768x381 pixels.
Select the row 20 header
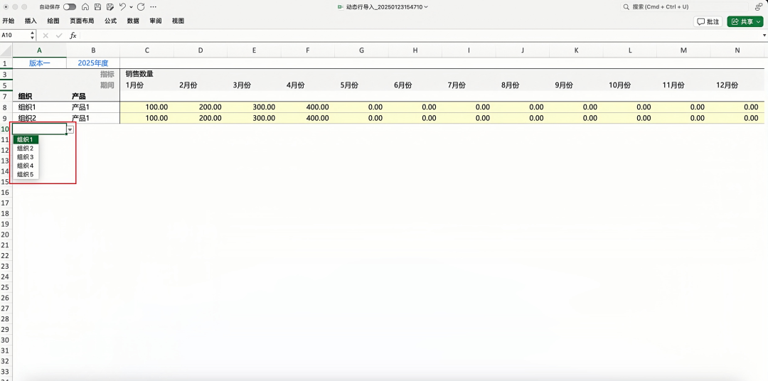coord(6,235)
